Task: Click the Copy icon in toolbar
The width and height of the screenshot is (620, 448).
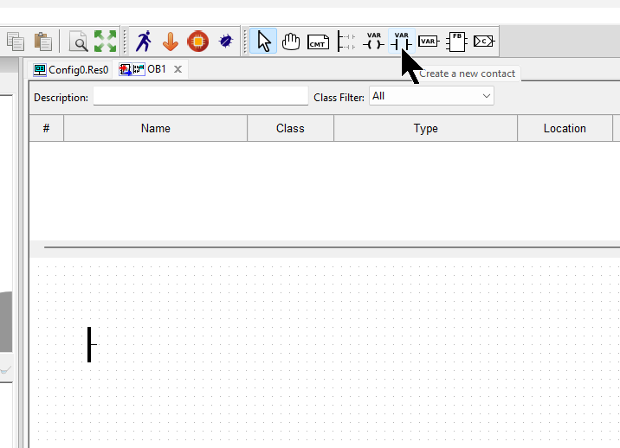Action: point(15,41)
